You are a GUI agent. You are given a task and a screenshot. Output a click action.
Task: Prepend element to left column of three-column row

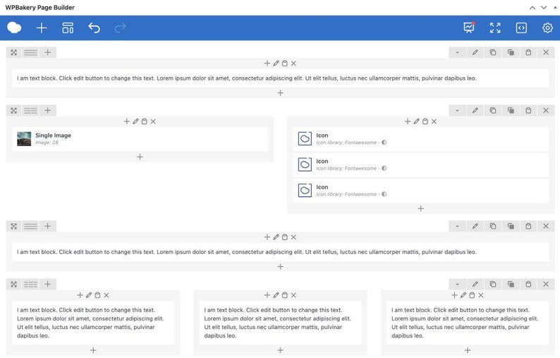click(x=80, y=295)
